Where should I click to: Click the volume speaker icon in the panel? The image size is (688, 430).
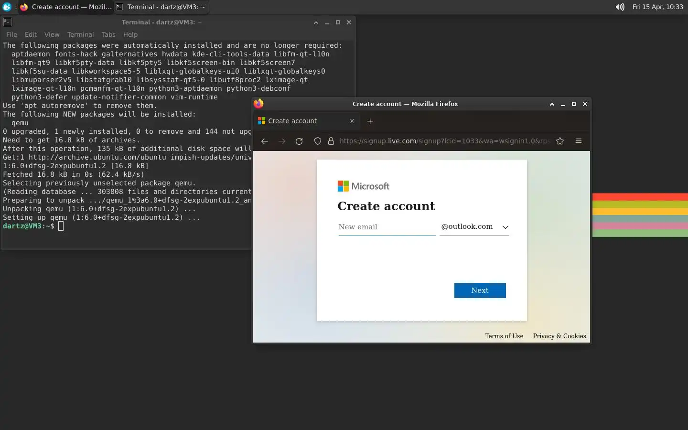pyautogui.click(x=620, y=7)
